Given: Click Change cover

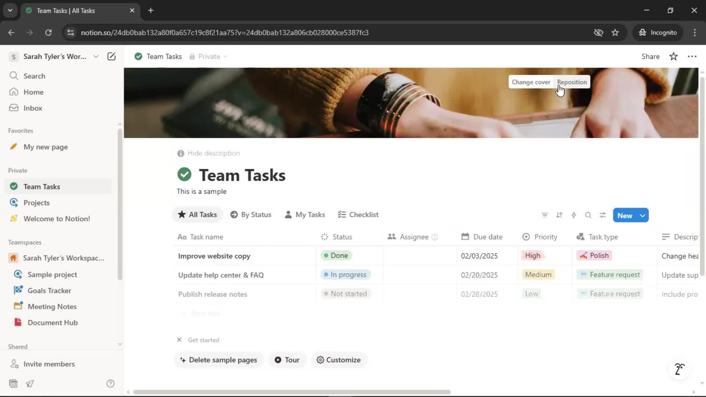Looking at the screenshot, I should [531, 82].
